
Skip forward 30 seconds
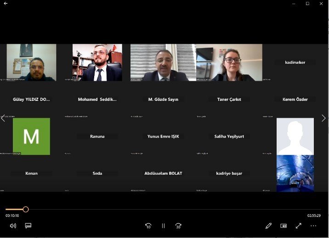click(x=178, y=226)
